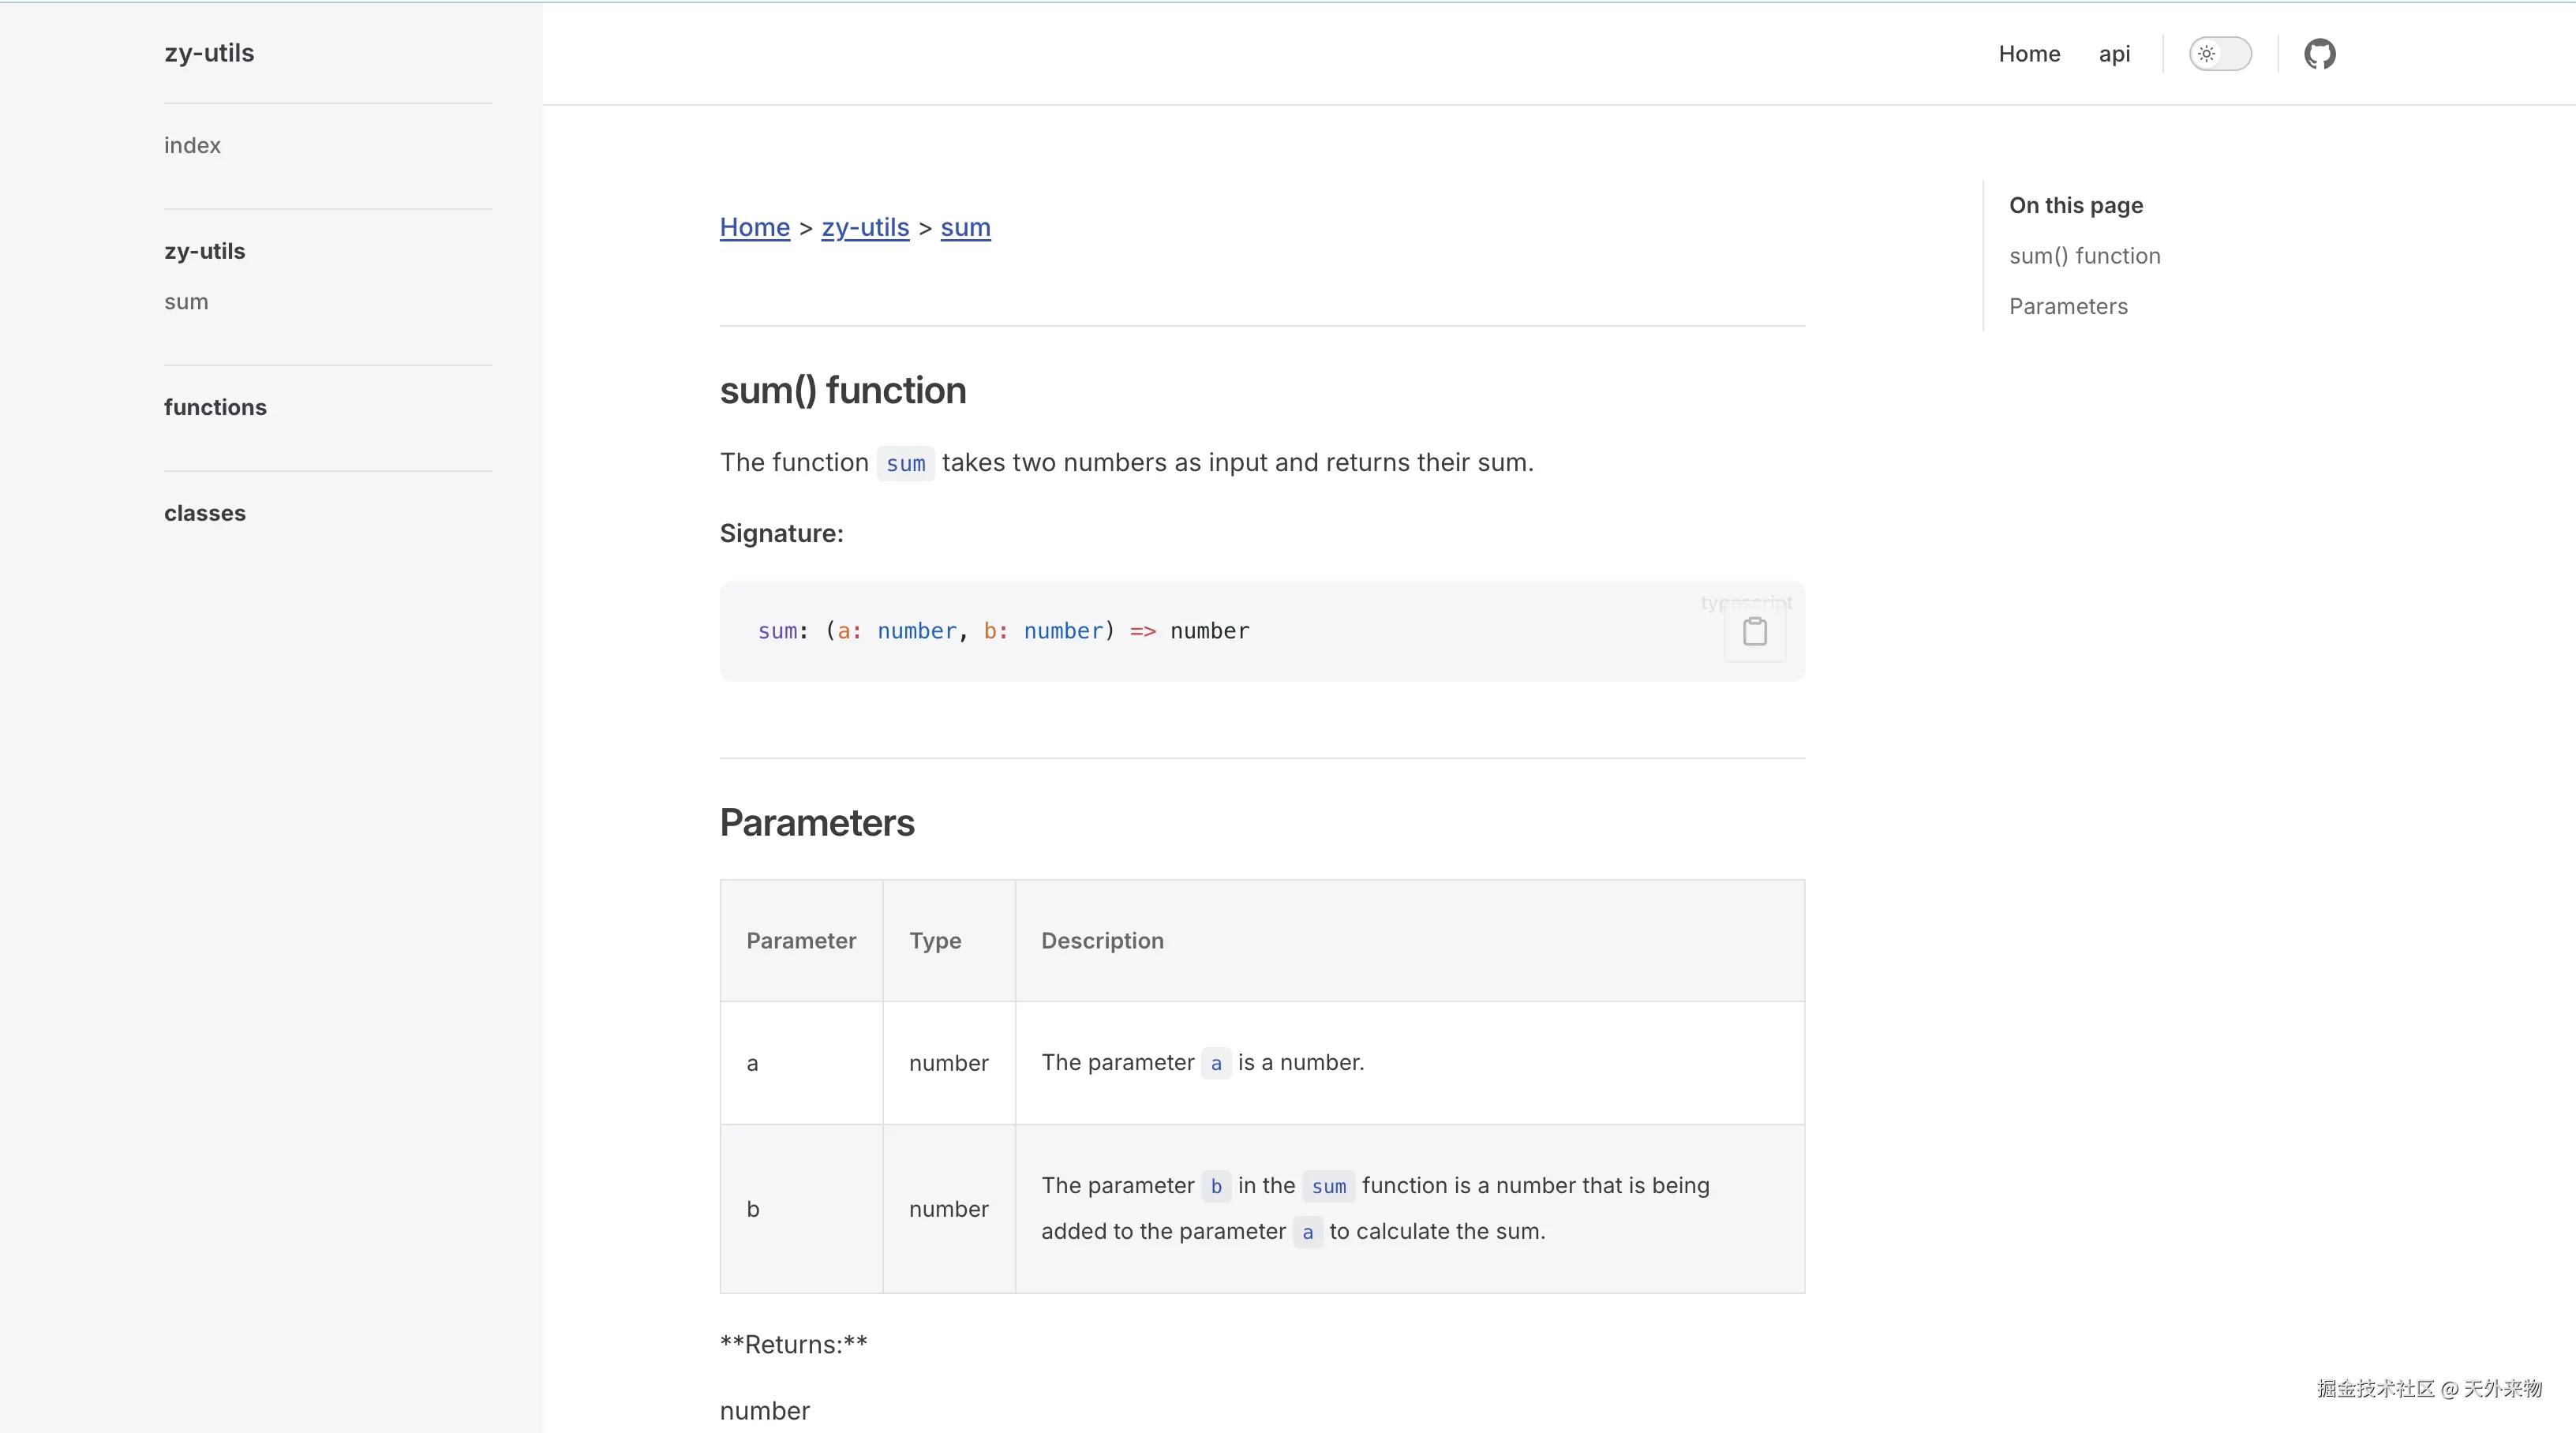
Task: Click the zy-utils breadcrumb link
Action: tap(864, 228)
